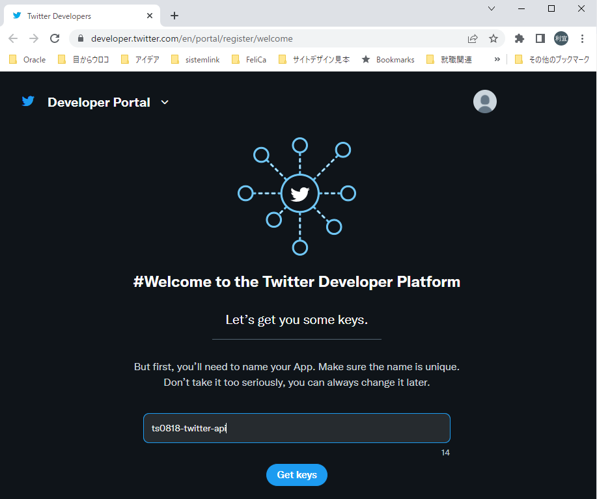
Task: Focus the App name input field
Action: click(297, 428)
